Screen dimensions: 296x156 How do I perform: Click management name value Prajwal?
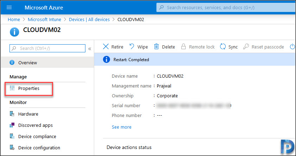click(x=164, y=86)
